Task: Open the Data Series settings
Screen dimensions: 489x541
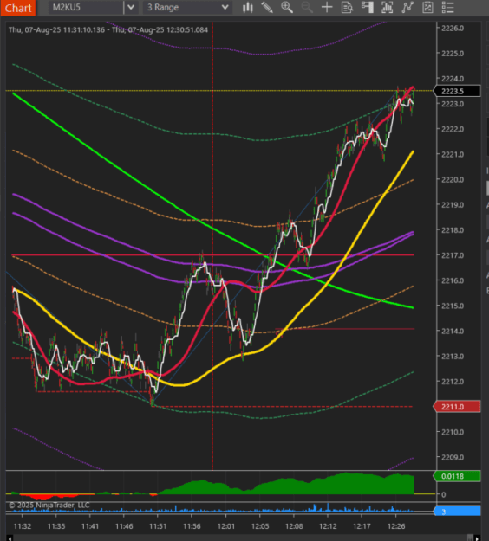Action: [387, 7]
